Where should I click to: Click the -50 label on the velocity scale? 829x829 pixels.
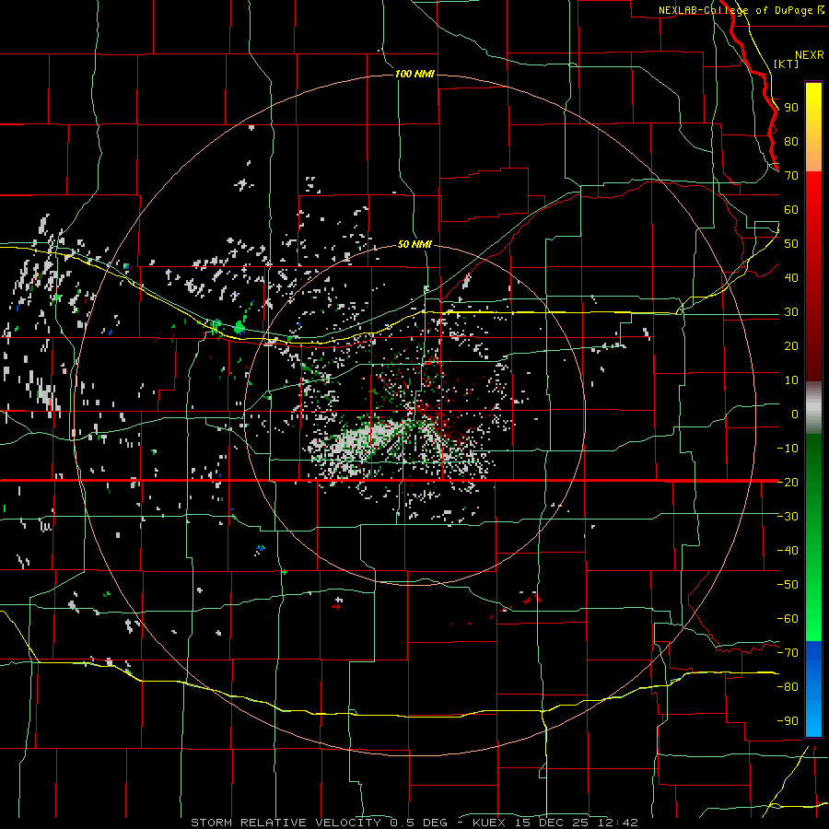tap(788, 585)
